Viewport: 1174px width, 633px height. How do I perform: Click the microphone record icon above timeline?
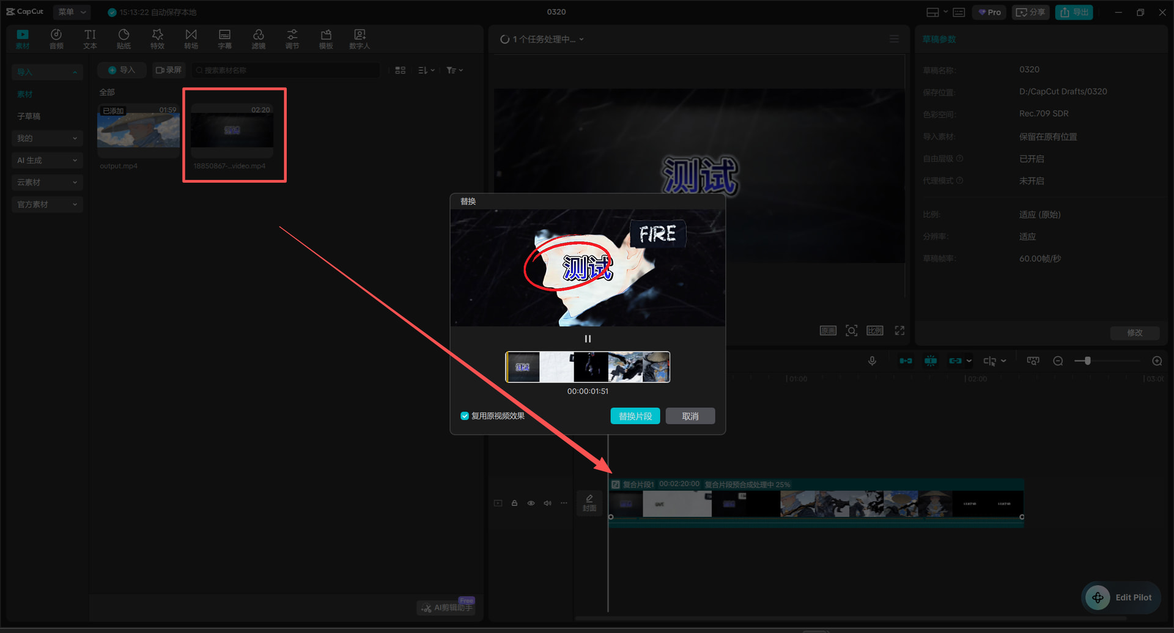point(872,361)
